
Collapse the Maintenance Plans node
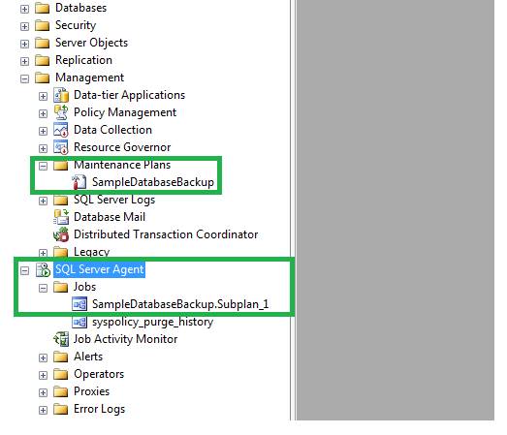(43, 166)
